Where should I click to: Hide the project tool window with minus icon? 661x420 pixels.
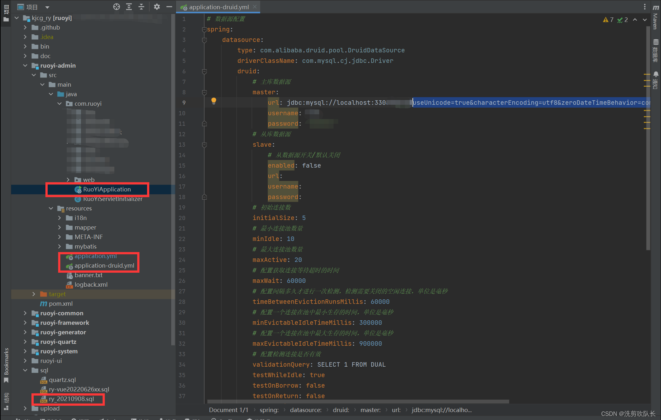pyautogui.click(x=169, y=7)
